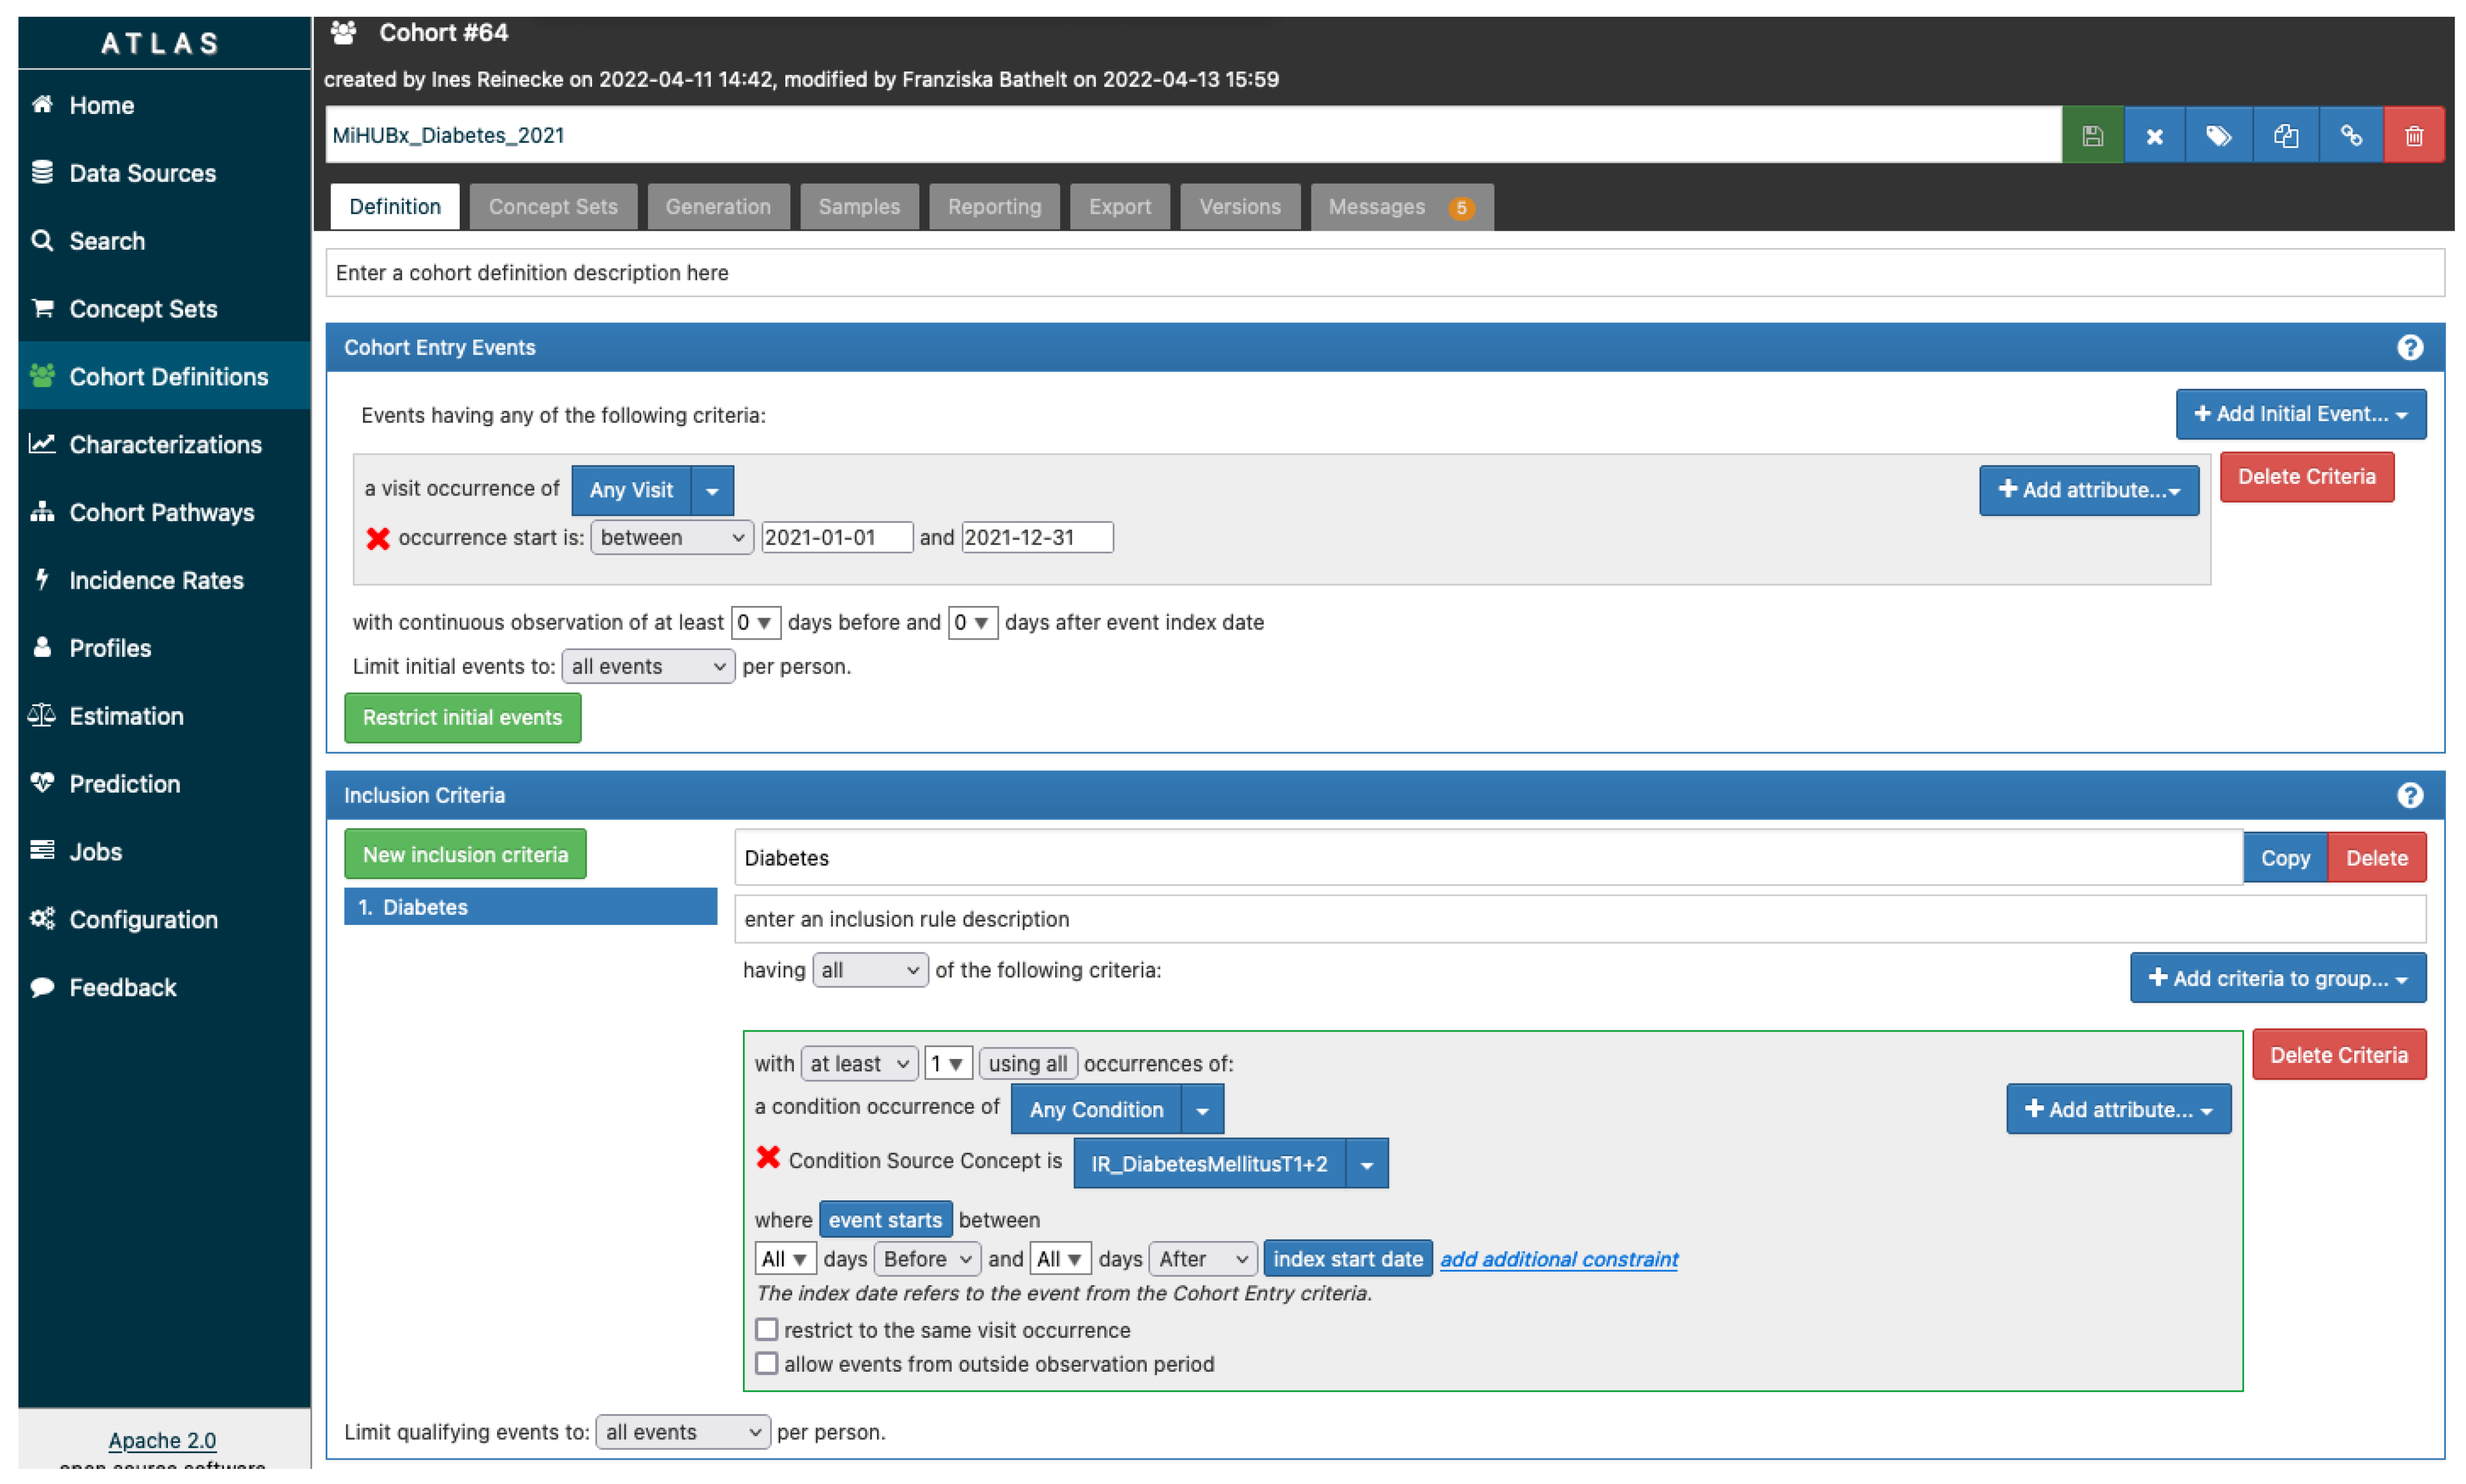The height and width of the screenshot is (1484, 2466).
Task: Click the link/access icon in toolbar
Action: click(2351, 135)
